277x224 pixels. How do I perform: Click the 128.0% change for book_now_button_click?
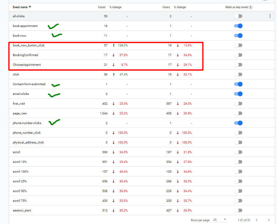[123, 45]
